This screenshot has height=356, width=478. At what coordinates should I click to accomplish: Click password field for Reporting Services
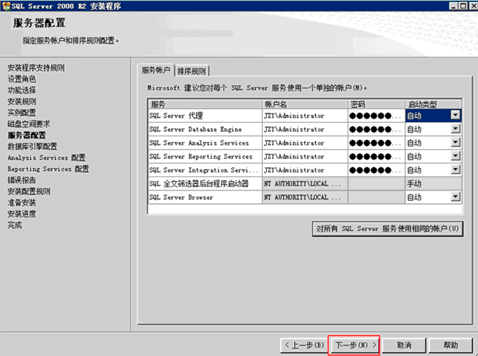pyautogui.click(x=377, y=156)
